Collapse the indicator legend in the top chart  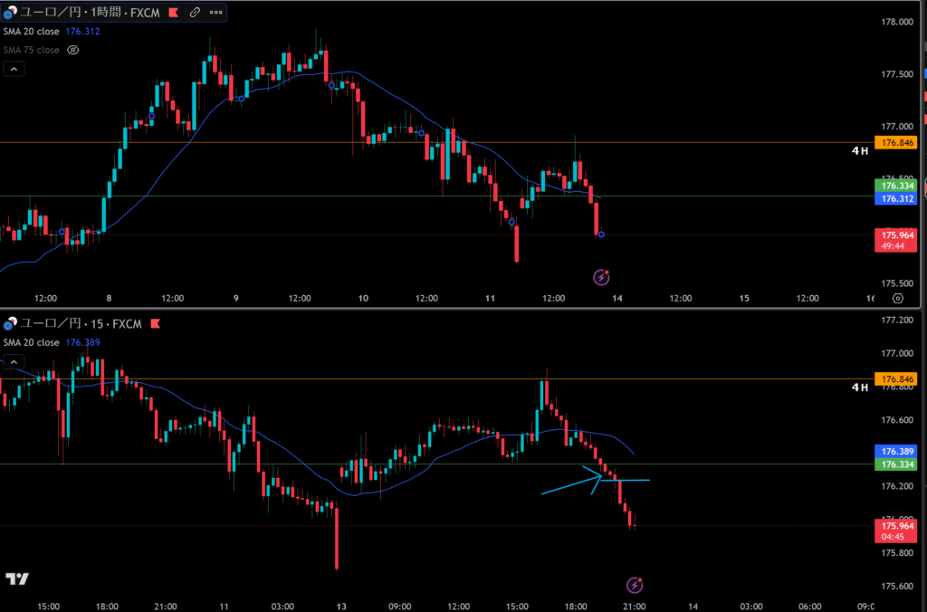coord(13,70)
